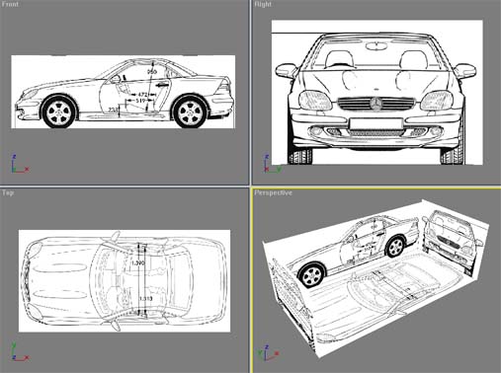Click the axis tripod in the Perspective viewport
Screen dimensions: 501x373
pyautogui.click(x=269, y=352)
